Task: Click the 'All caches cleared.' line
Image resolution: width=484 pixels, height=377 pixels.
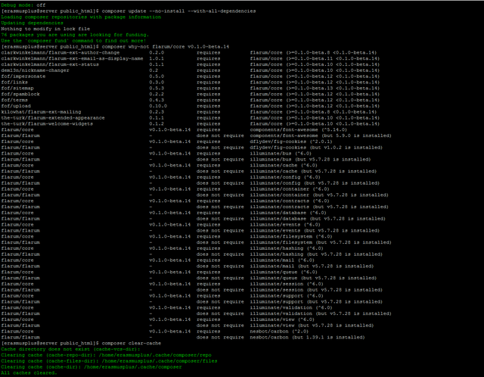Action: 29,373
